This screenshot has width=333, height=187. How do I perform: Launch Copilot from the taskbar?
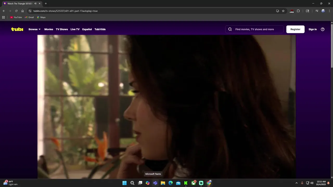(x=148, y=183)
